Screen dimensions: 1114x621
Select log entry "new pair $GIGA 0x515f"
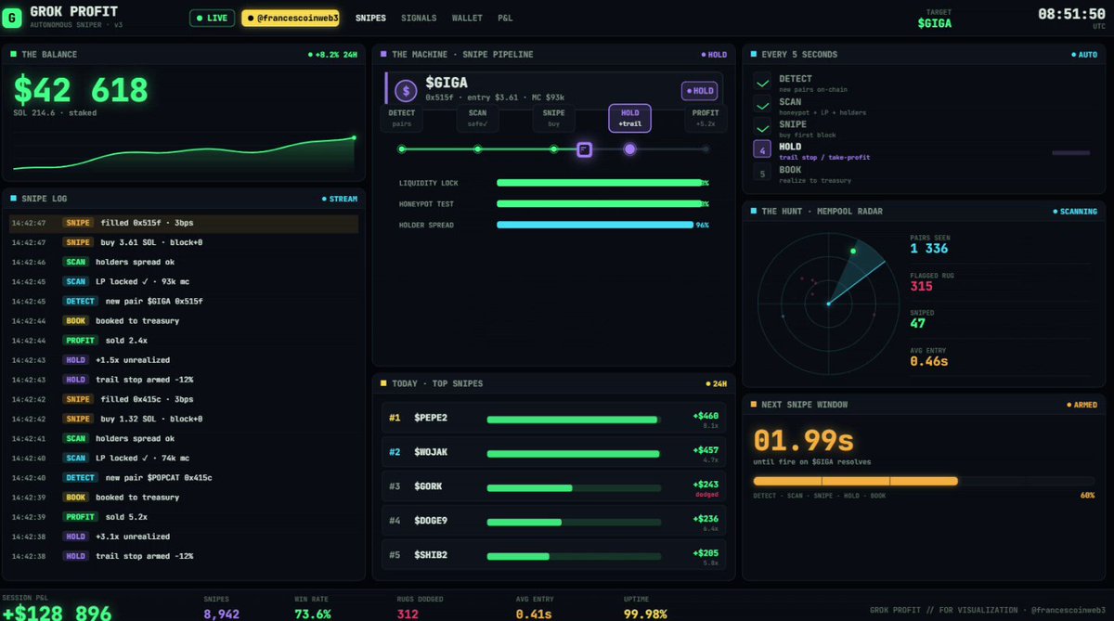183,301
